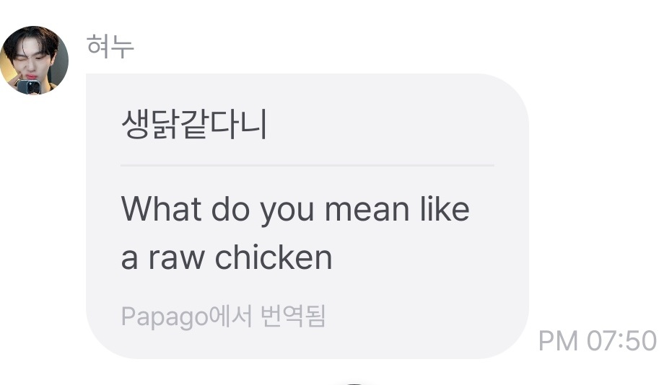Click the word "mean" in translated text
The width and height of the screenshot is (659, 385).
367,210
